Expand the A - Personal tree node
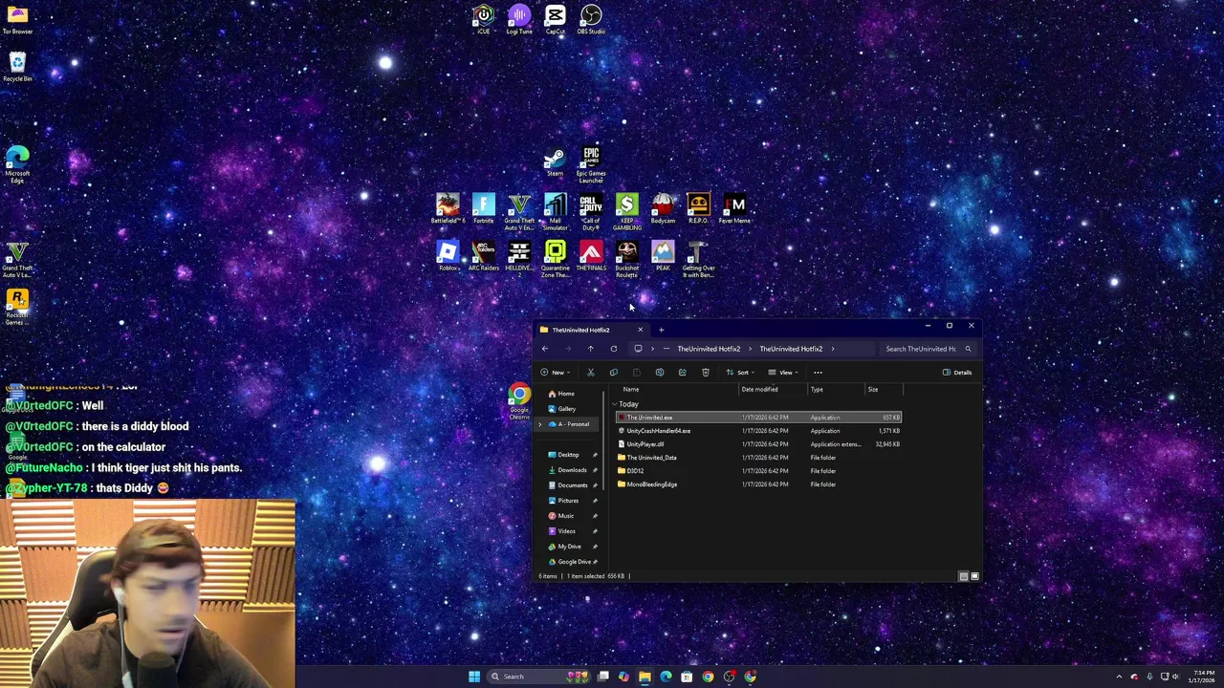Screen dimensions: 1224x688 click(x=540, y=424)
